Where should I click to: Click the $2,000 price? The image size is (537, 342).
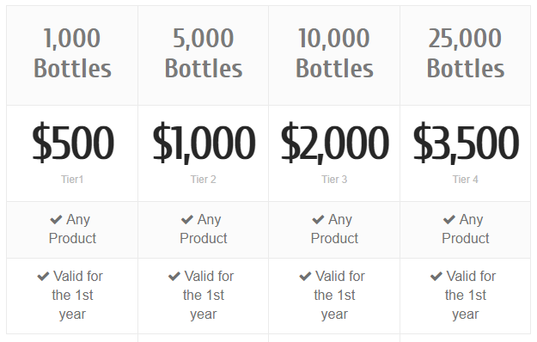coord(334,143)
